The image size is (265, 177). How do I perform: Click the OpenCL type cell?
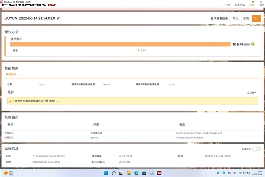[x=94, y=138]
